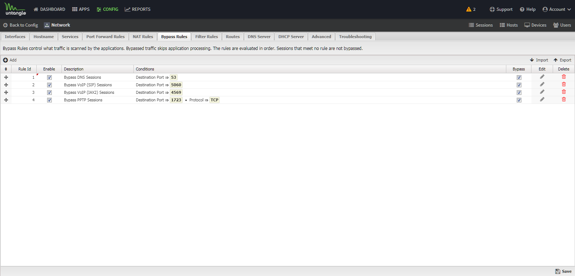Save the bypass rules configuration
This screenshot has height=276, width=575.
(563, 271)
